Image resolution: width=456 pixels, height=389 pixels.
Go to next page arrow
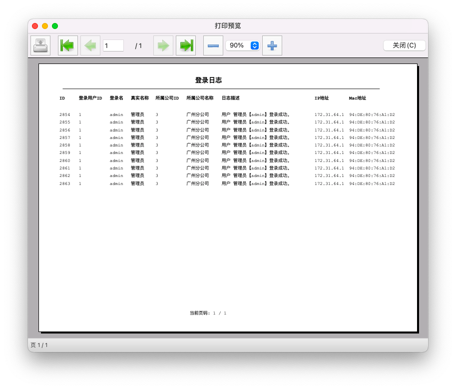coord(163,45)
